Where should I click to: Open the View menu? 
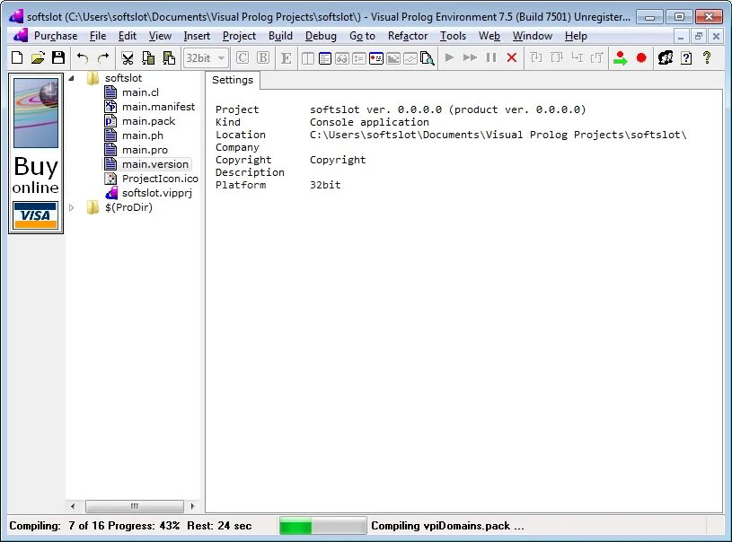(160, 36)
